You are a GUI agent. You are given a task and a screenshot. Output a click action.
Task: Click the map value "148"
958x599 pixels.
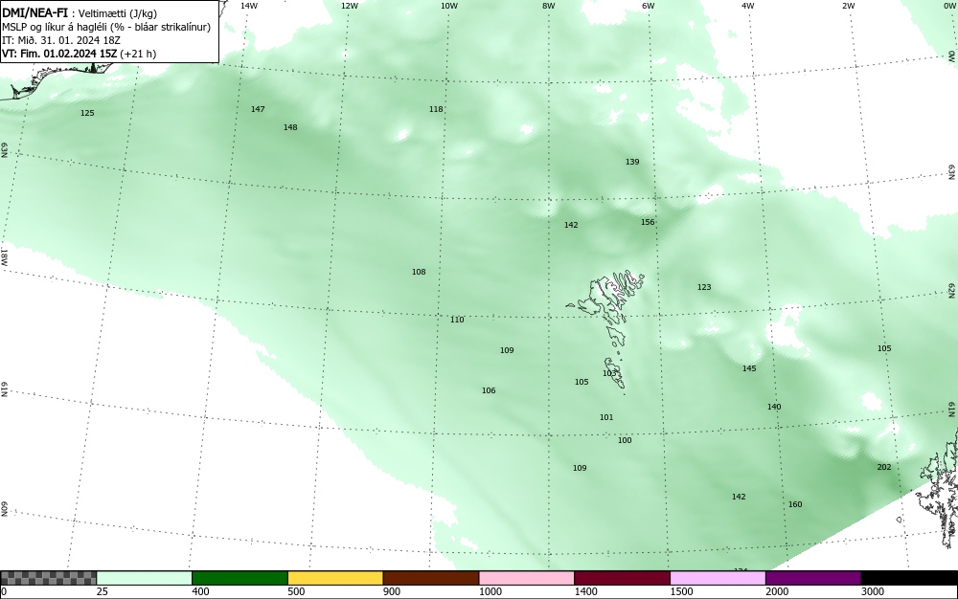click(290, 127)
